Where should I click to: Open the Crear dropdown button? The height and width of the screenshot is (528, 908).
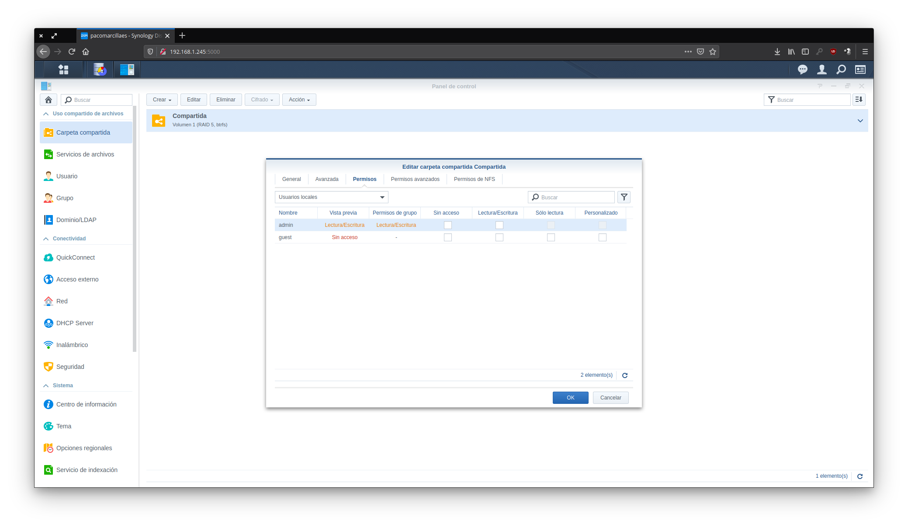point(162,100)
